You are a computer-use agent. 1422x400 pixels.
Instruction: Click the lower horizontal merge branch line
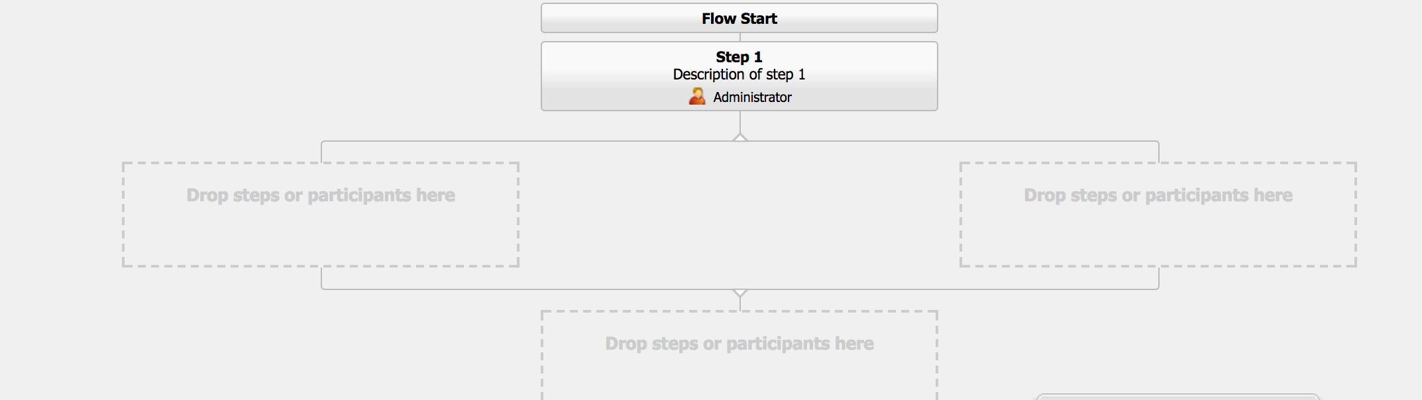point(740,289)
